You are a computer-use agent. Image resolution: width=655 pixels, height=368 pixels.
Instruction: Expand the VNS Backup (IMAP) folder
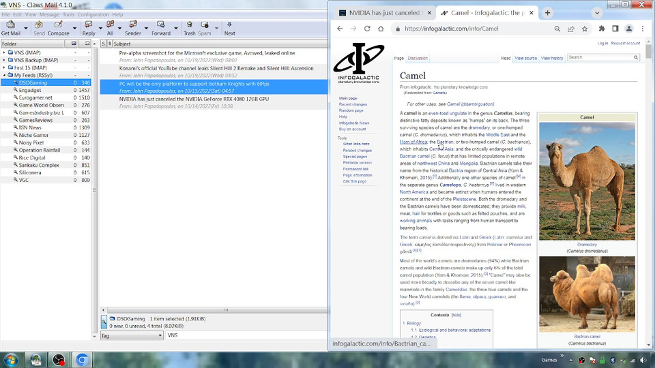tap(4, 60)
